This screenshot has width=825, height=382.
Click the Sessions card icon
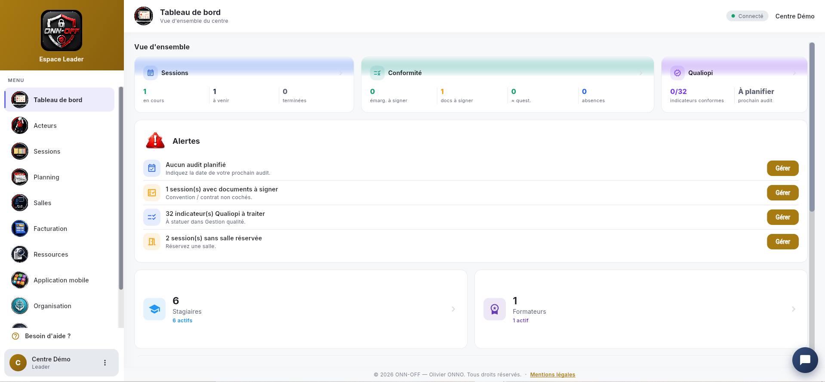coord(151,73)
